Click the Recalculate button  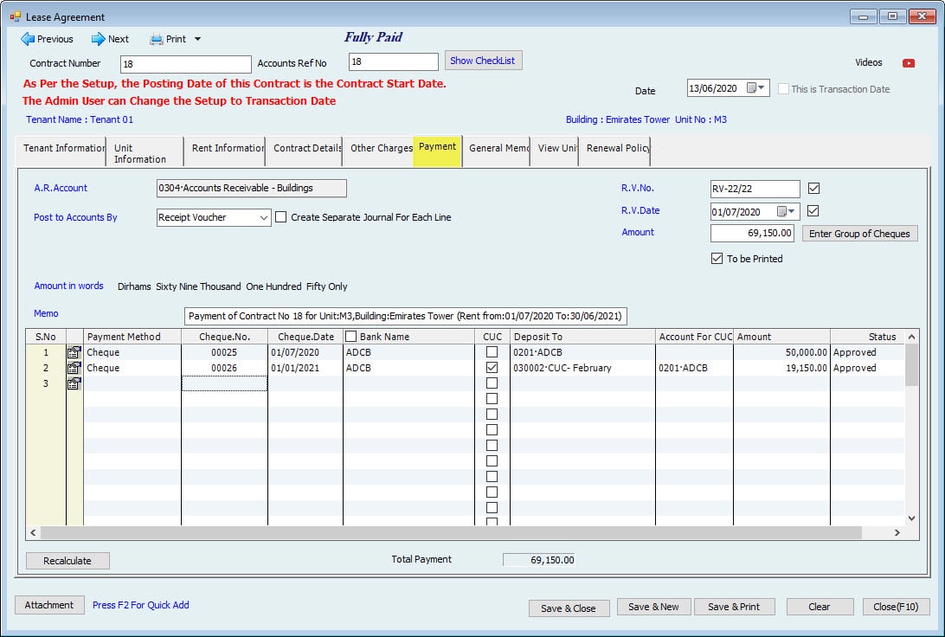67,561
